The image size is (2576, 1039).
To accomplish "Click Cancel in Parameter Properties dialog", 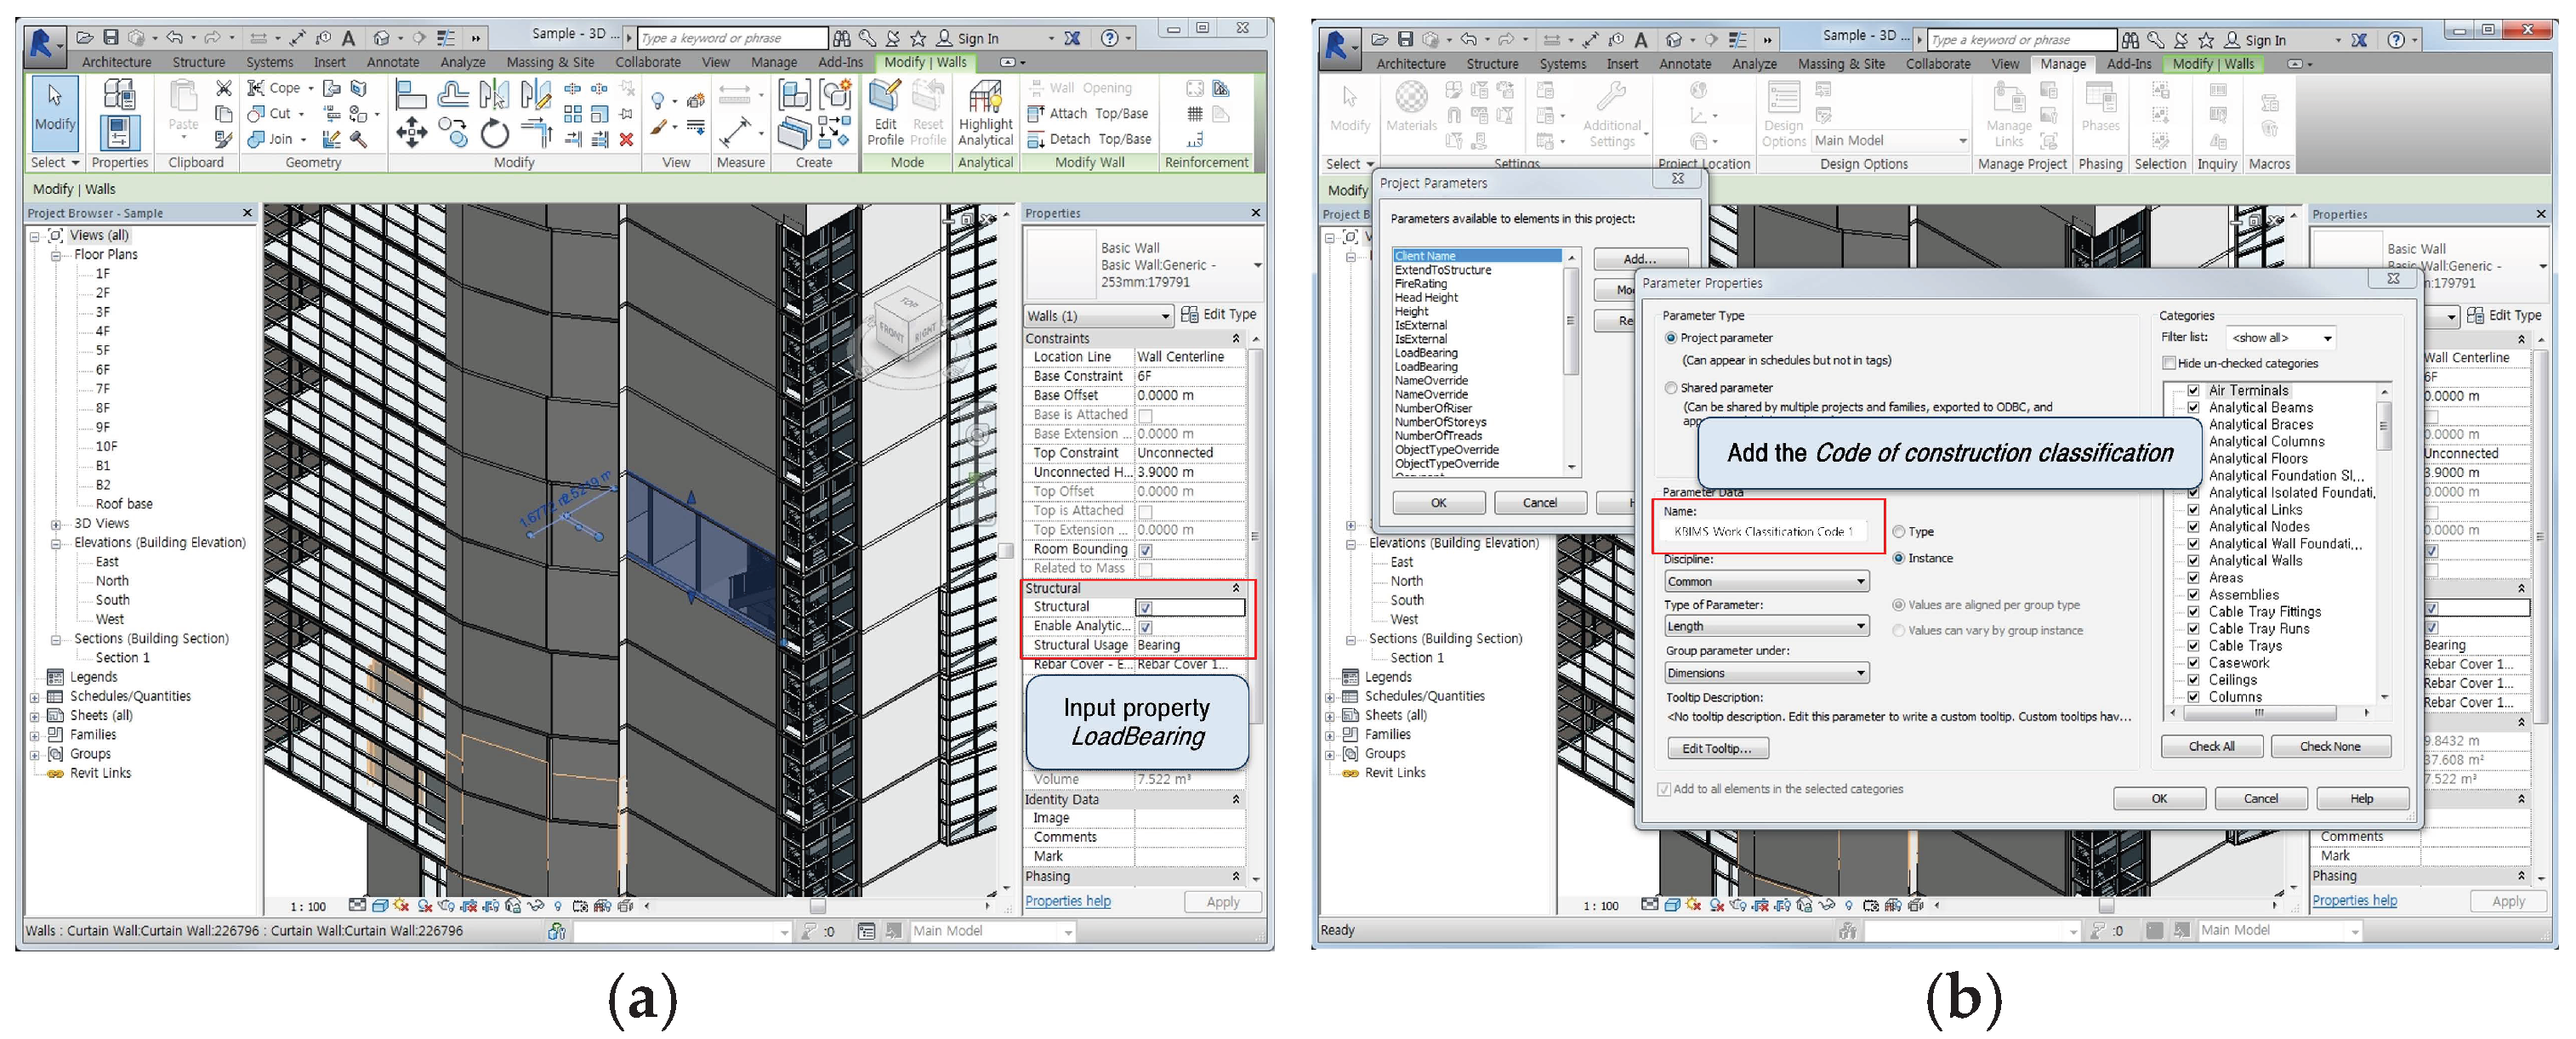I will pyautogui.click(x=2260, y=799).
